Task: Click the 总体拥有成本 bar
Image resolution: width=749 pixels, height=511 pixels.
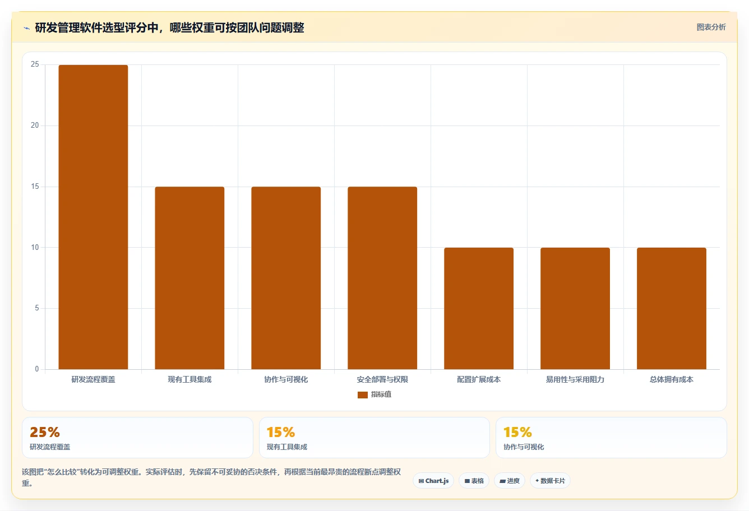Action: [x=672, y=308]
